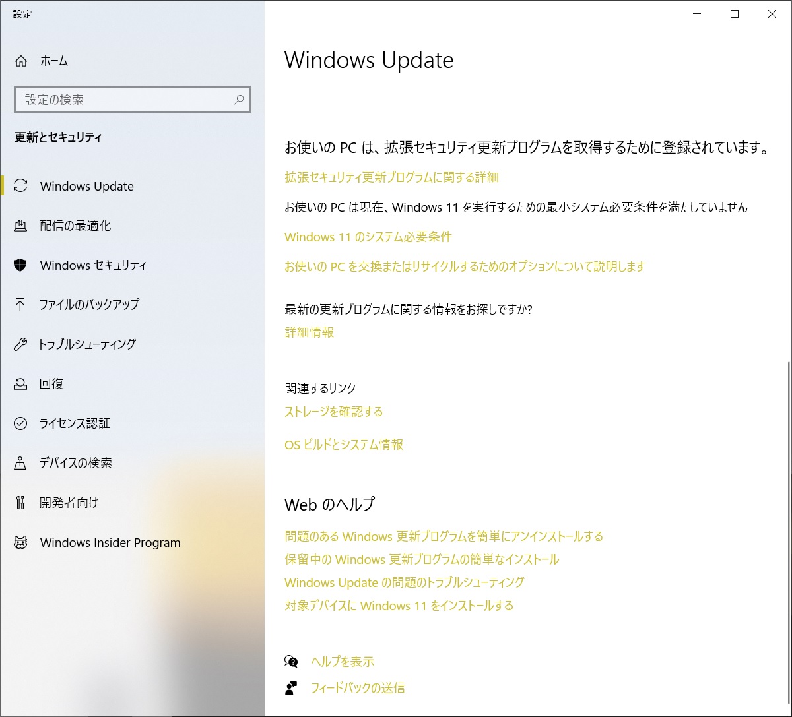Image resolution: width=792 pixels, height=717 pixels.
Task: Click the Home house icon
Action: tap(21, 61)
